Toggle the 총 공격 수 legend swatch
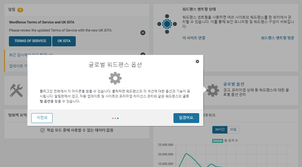The image size is (302, 167). [218, 141]
